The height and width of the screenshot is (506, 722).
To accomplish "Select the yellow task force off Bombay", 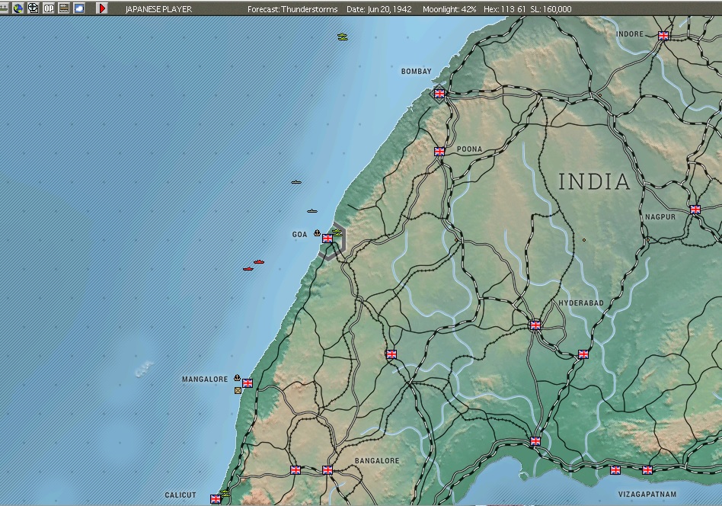I will tap(342, 37).
